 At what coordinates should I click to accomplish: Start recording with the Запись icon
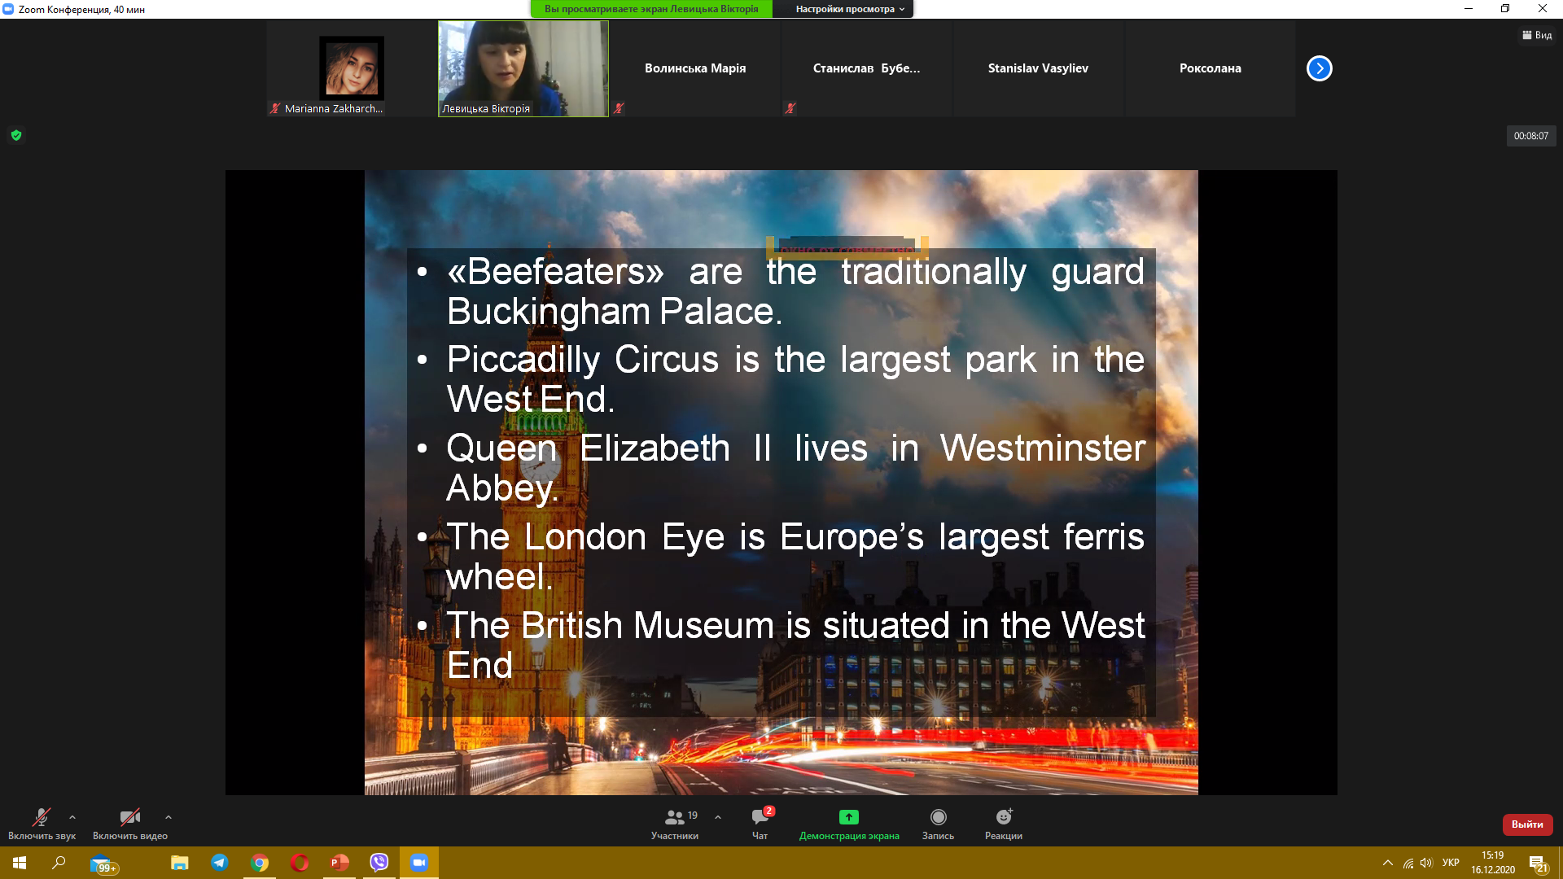938,817
